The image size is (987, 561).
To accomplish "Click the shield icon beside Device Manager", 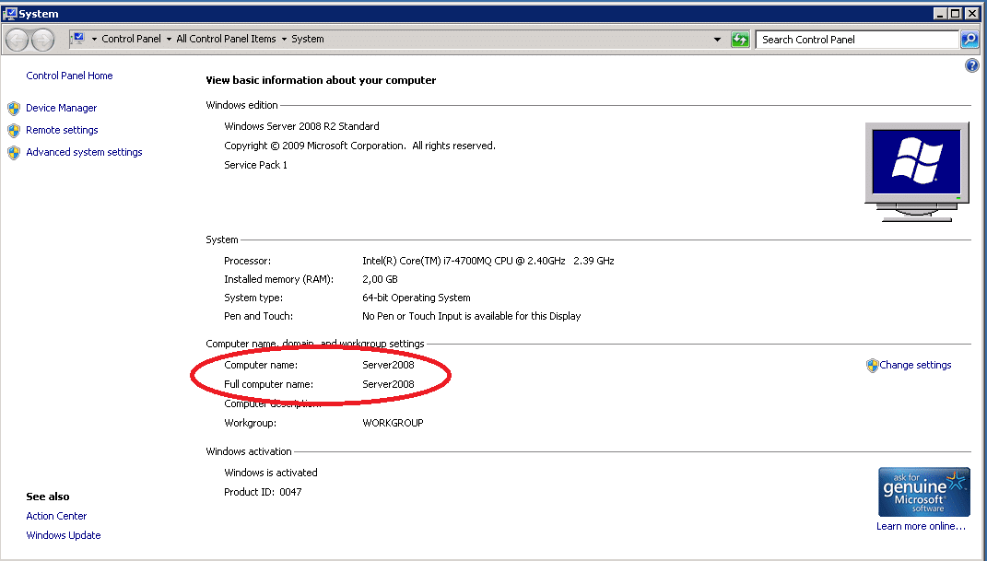I will coord(14,108).
